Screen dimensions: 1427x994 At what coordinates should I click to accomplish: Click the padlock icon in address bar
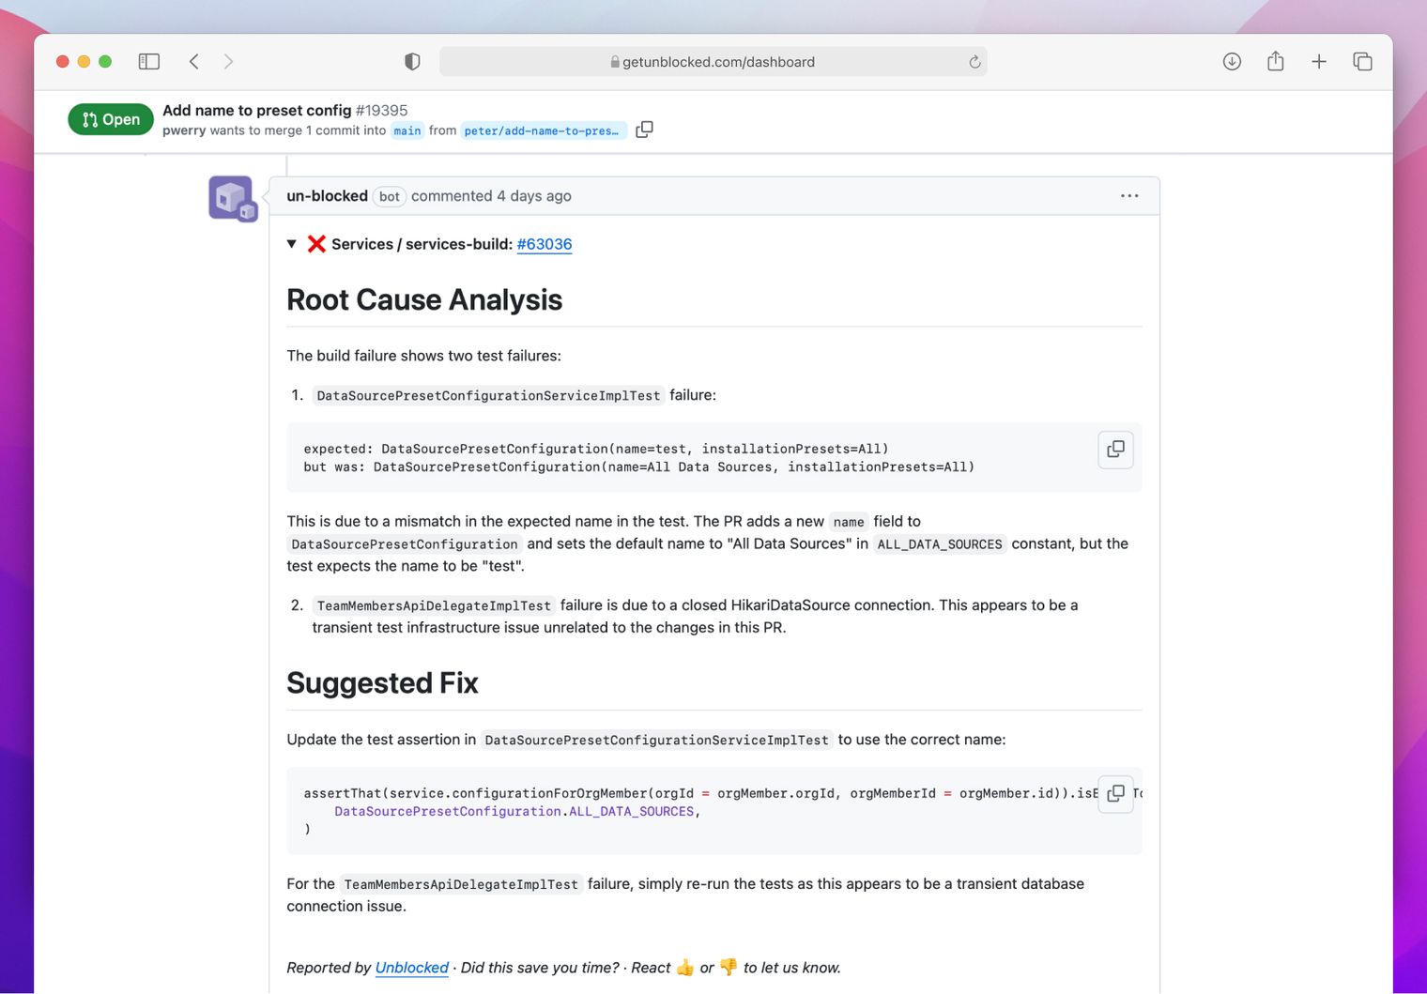pyautogui.click(x=615, y=62)
